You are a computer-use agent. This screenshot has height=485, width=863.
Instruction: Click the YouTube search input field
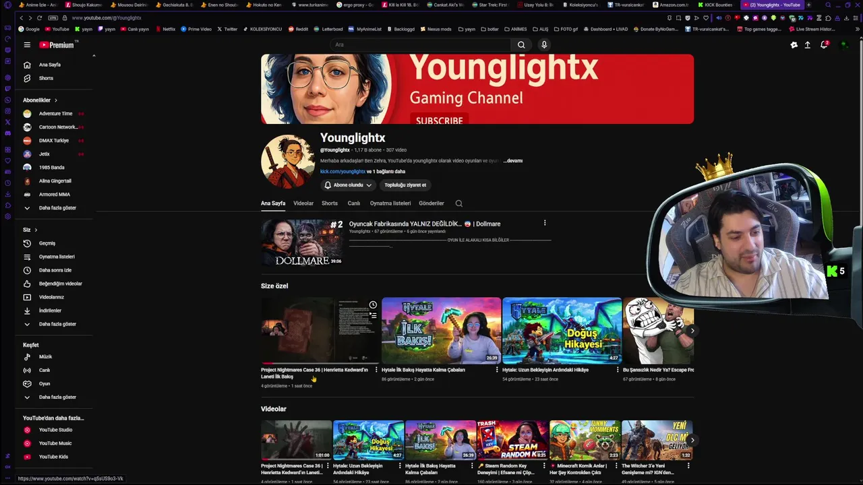pos(419,45)
